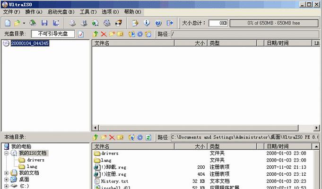Open the 文件(F) menu
This screenshot has width=322, height=189.
click(11, 12)
